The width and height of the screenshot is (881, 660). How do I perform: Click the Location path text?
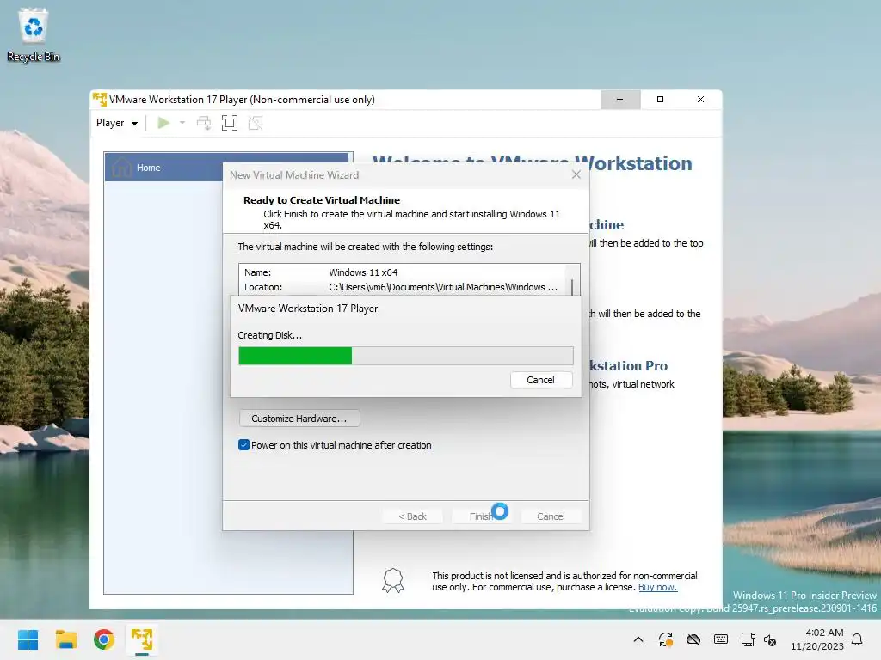click(443, 287)
